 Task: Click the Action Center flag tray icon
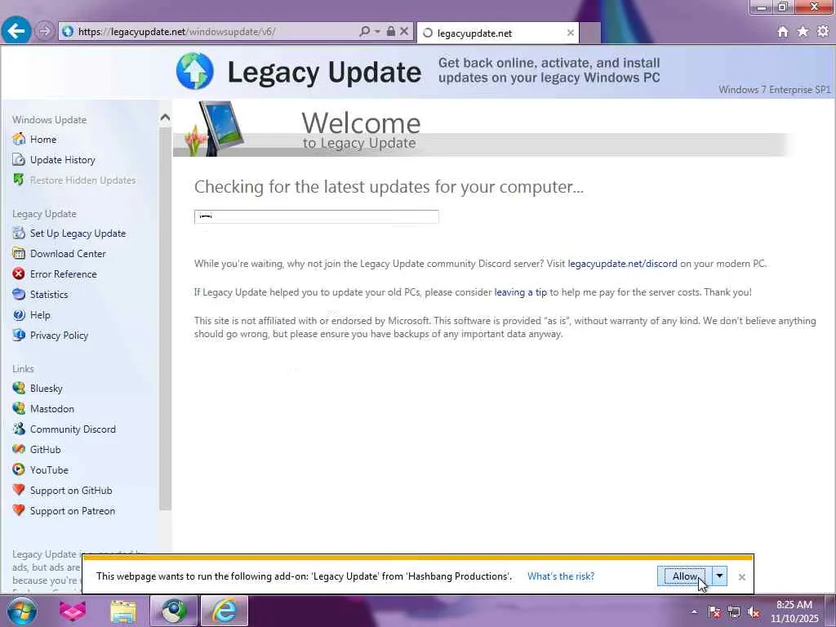(x=714, y=612)
